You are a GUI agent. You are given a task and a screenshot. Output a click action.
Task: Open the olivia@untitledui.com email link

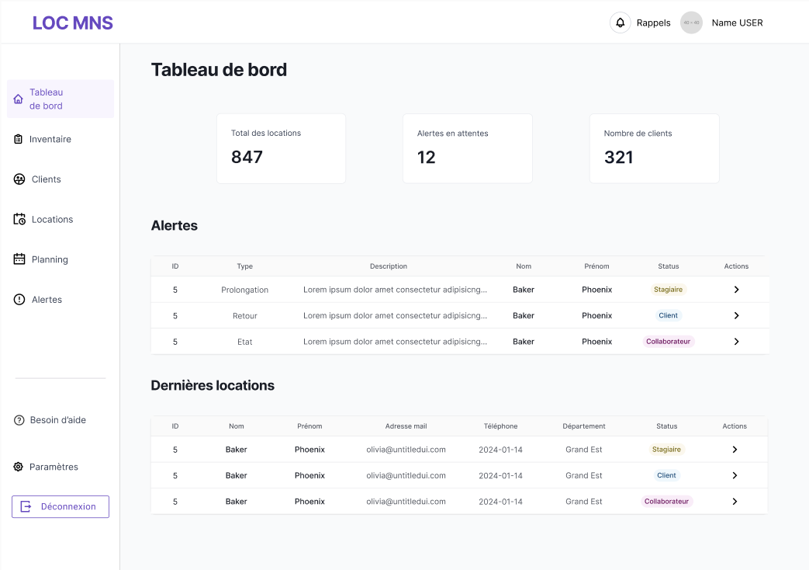tap(406, 449)
